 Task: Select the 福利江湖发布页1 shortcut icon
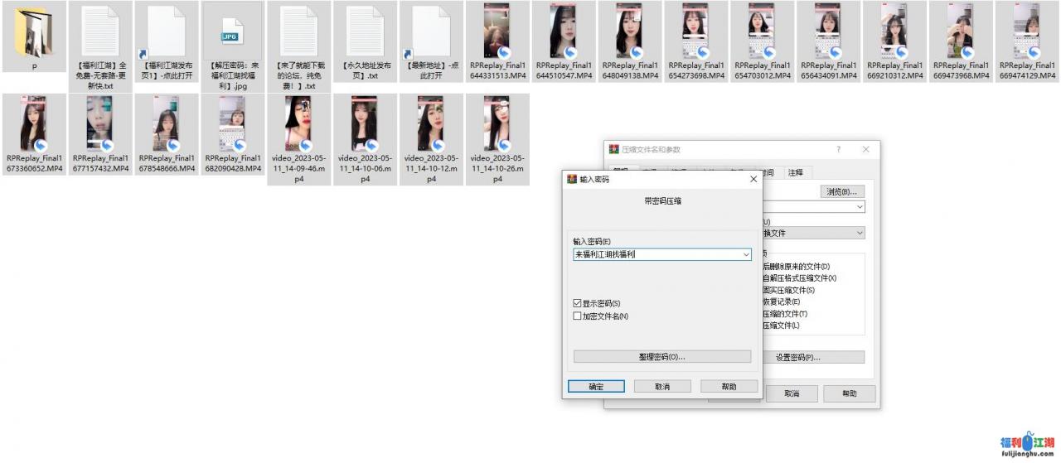(x=167, y=34)
